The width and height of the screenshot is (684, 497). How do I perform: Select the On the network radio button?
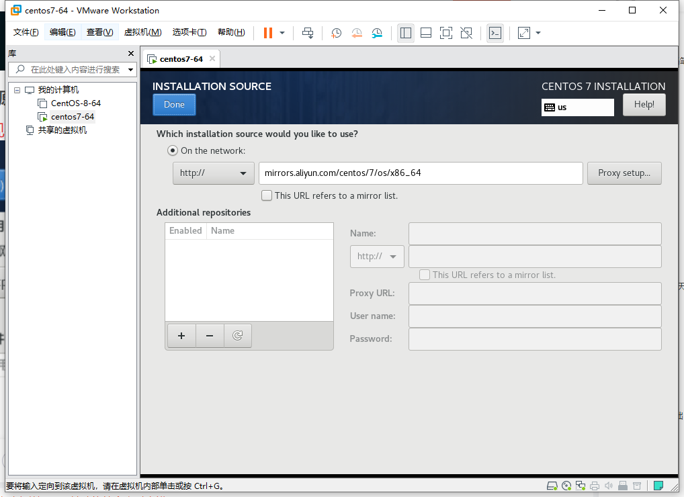173,150
